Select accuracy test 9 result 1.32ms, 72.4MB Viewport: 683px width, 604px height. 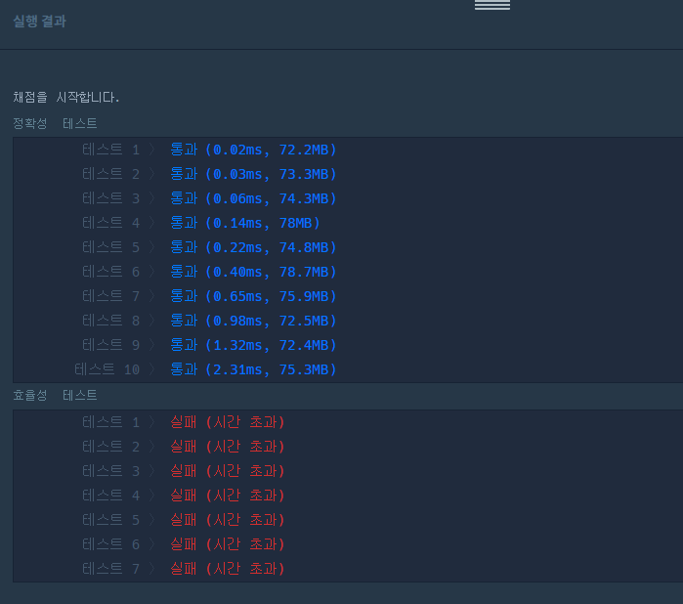pyautogui.click(x=253, y=345)
